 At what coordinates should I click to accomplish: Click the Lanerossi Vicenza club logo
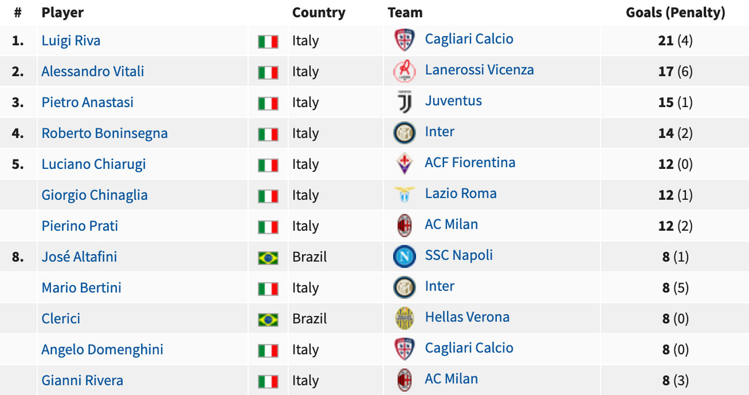404,71
